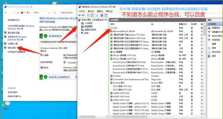Click the scroll-up arrow of the rules list scrollbar

204,24
